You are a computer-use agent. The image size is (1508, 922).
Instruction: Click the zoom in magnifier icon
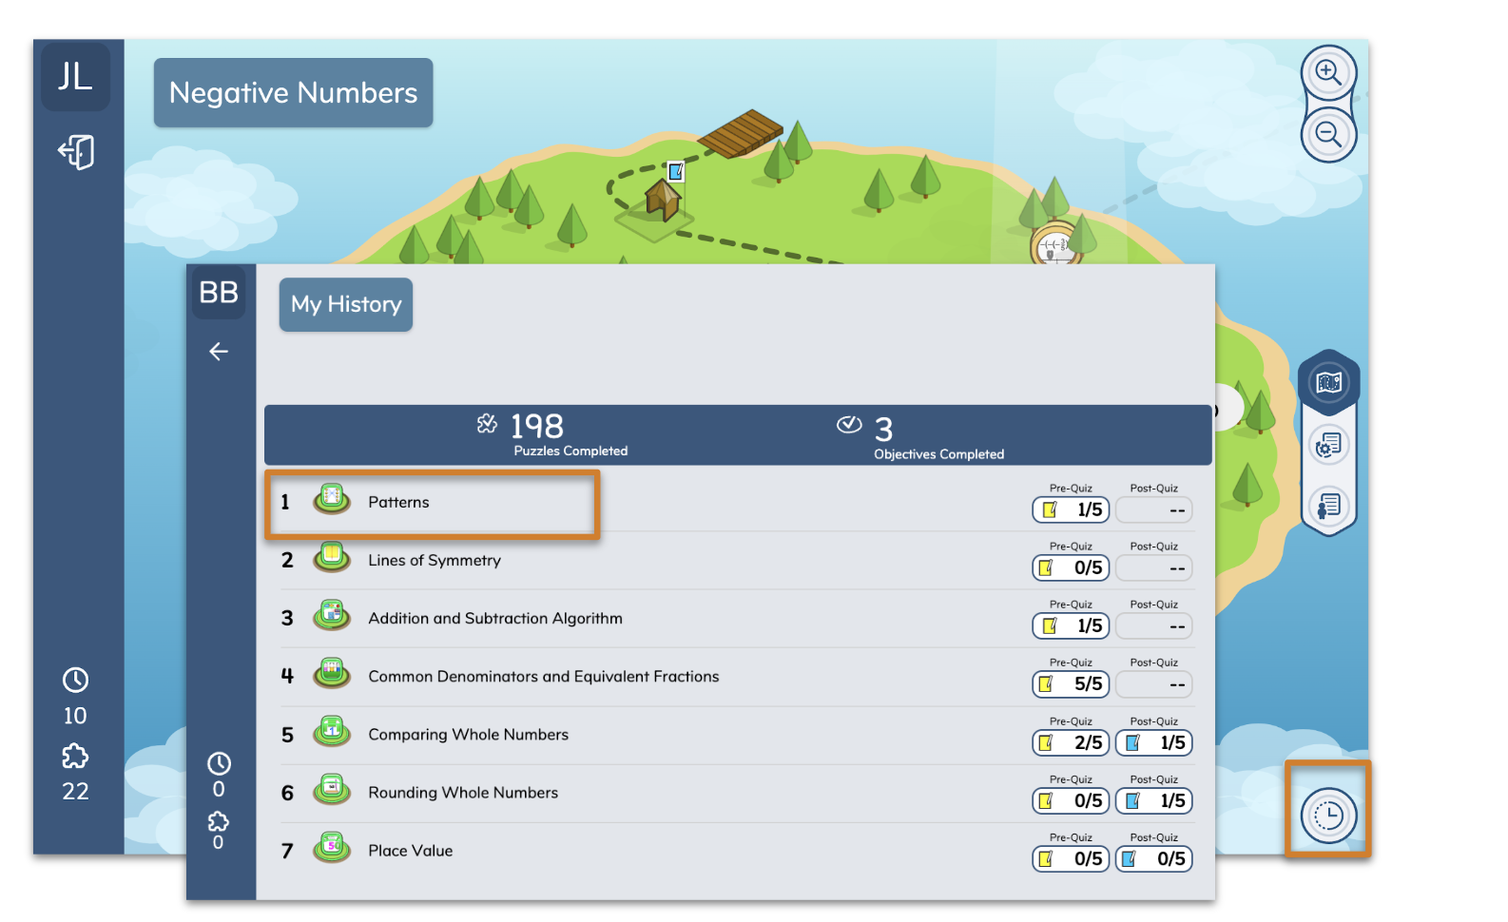[1327, 72]
